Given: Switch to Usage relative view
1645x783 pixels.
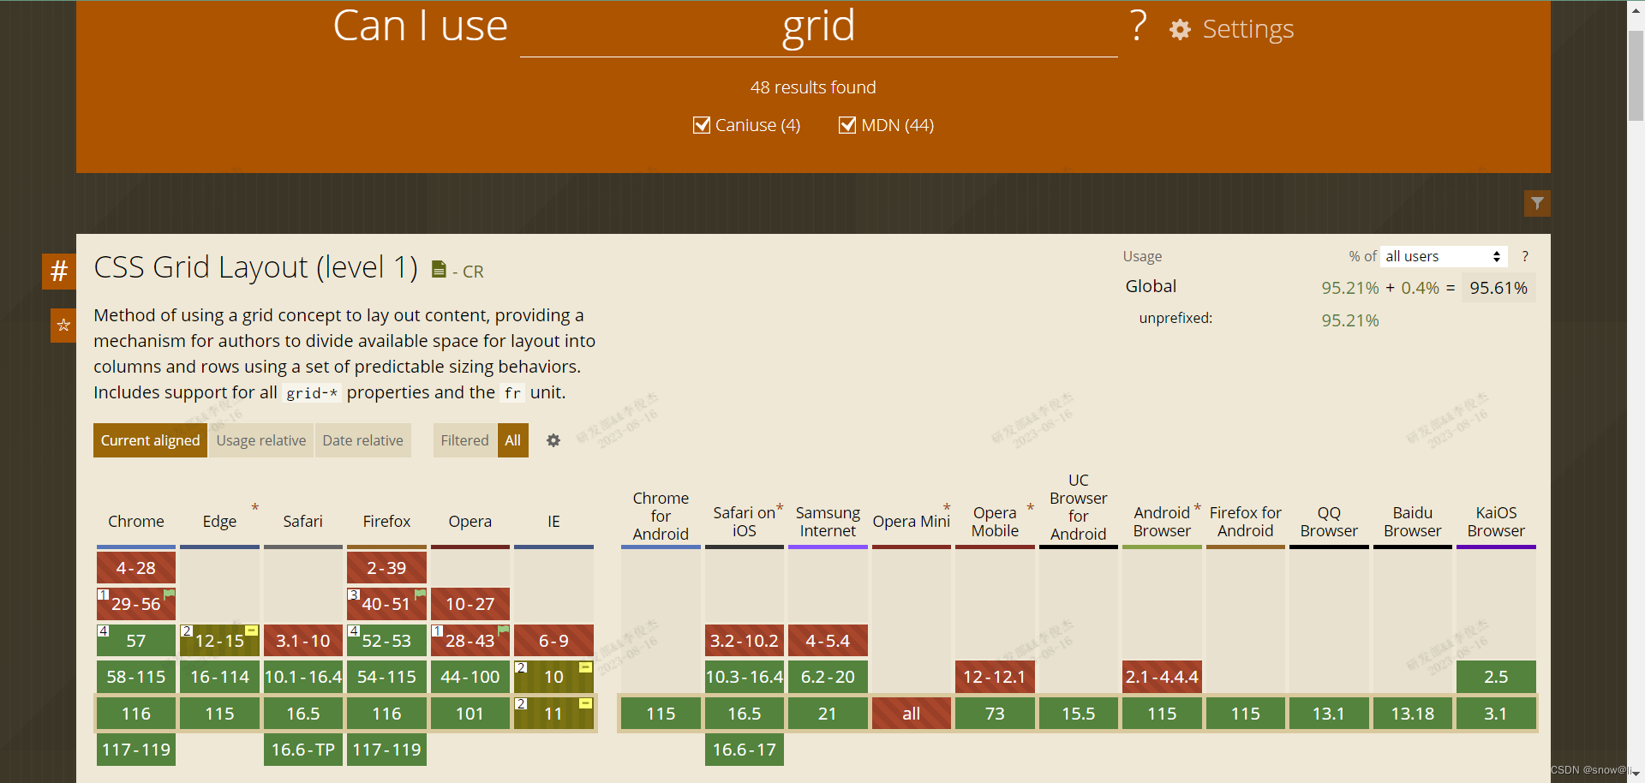Looking at the screenshot, I should point(260,440).
